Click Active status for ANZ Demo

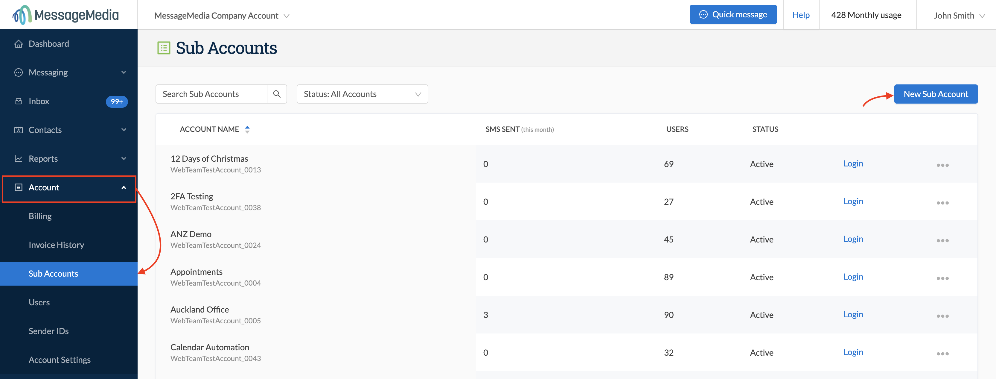[x=761, y=239]
